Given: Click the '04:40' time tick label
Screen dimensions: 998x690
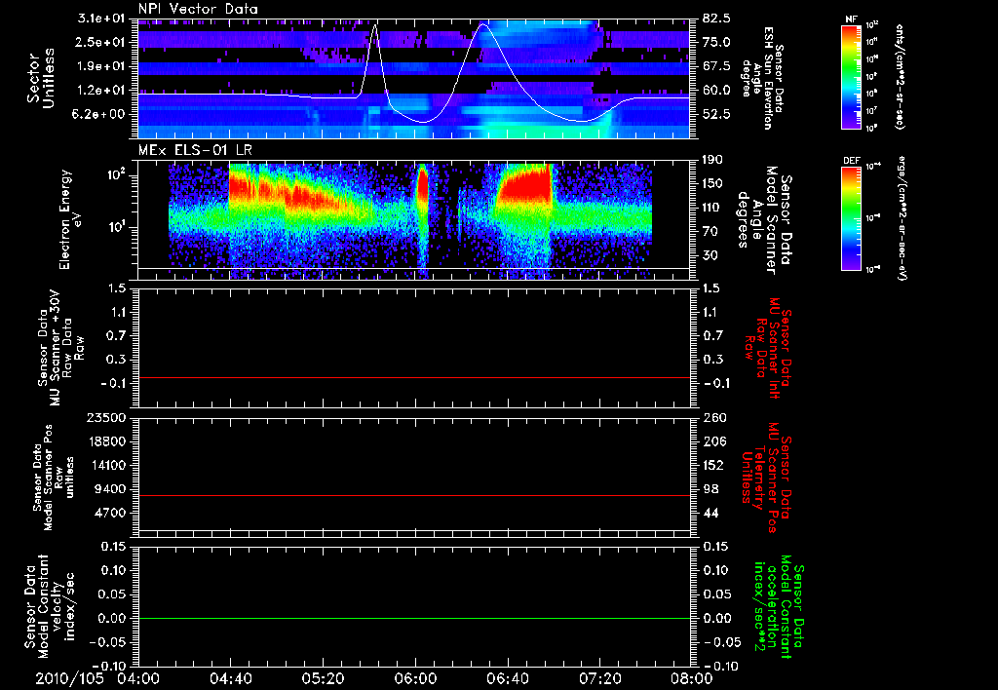Looking at the screenshot, I should tap(230, 678).
